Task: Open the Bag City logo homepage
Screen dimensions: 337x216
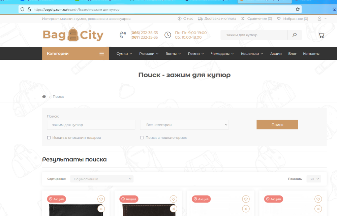Action: click(x=73, y=35)
